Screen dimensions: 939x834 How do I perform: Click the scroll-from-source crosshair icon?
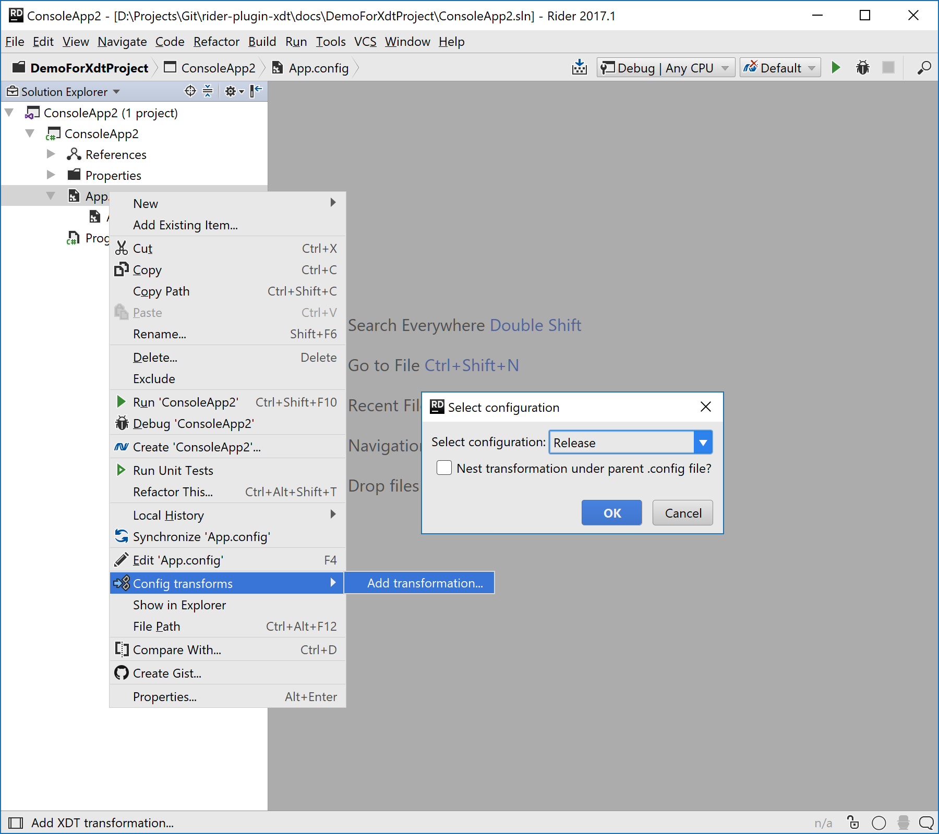click(x=190, y=91)
